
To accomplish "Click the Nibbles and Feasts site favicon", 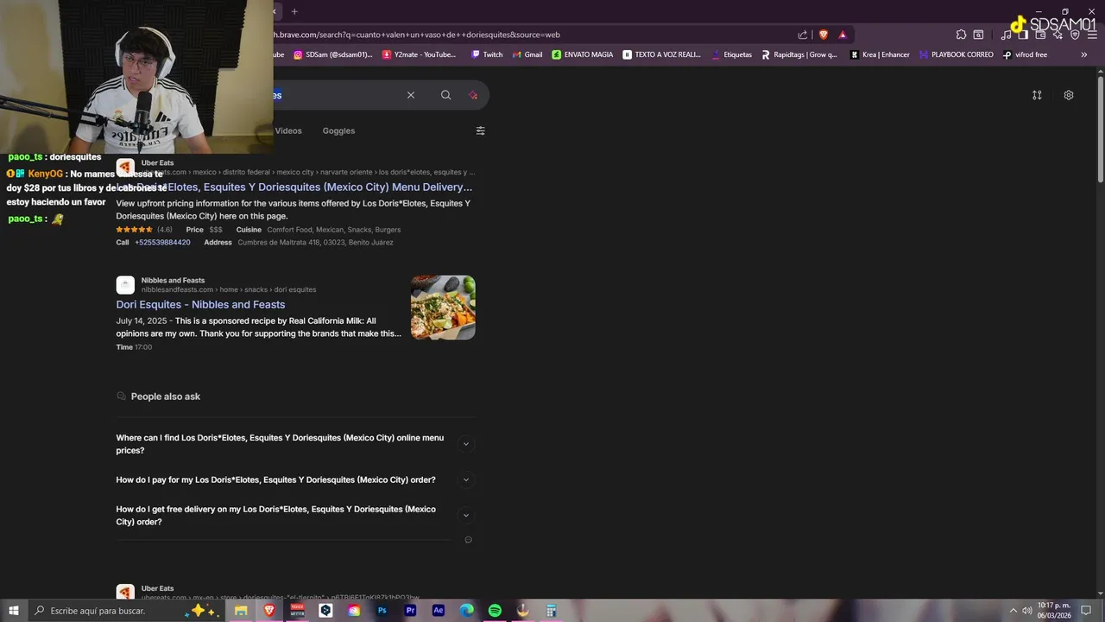I will tap(125, 285).
